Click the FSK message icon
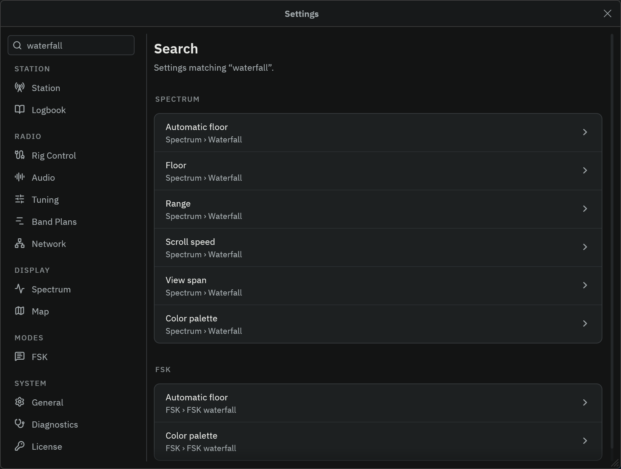The height and width of the screenshot is (469, 621). 20,357
